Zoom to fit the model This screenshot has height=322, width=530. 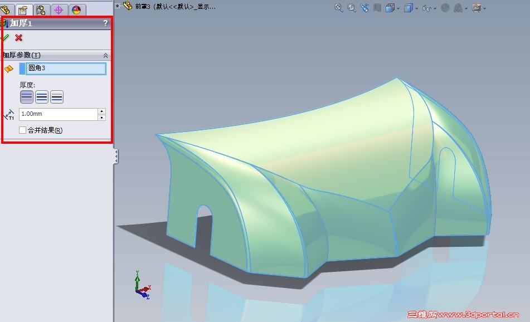click(338, 8)
